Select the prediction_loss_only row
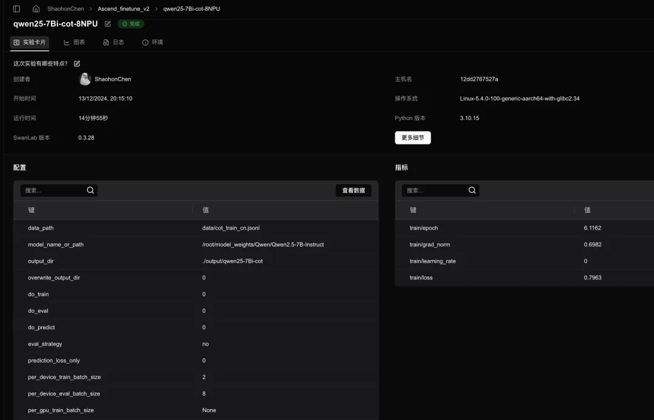 tap(196, 361)
